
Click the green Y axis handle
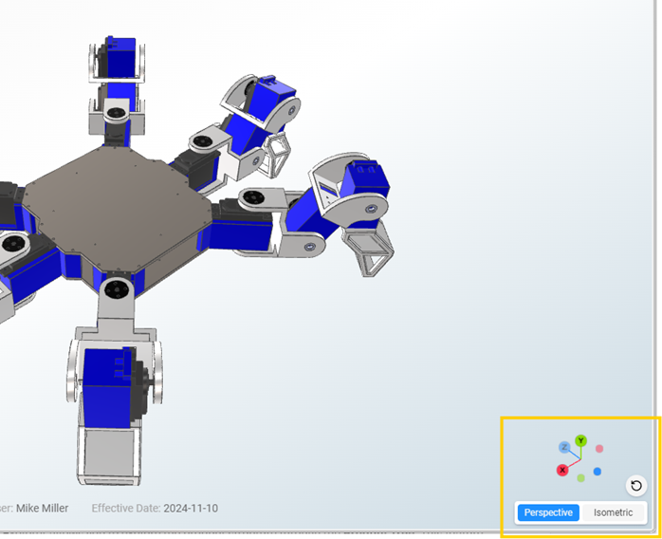tap(580, 441)
